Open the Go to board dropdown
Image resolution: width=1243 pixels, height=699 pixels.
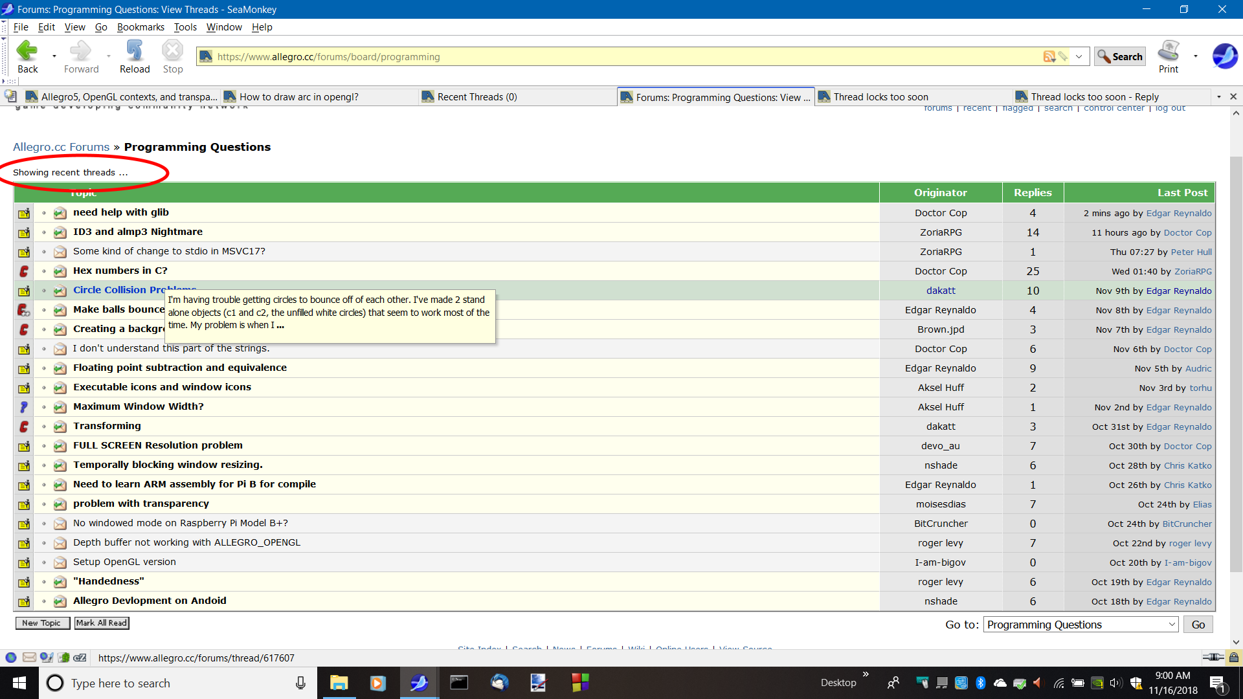[x=1080, y=625]
